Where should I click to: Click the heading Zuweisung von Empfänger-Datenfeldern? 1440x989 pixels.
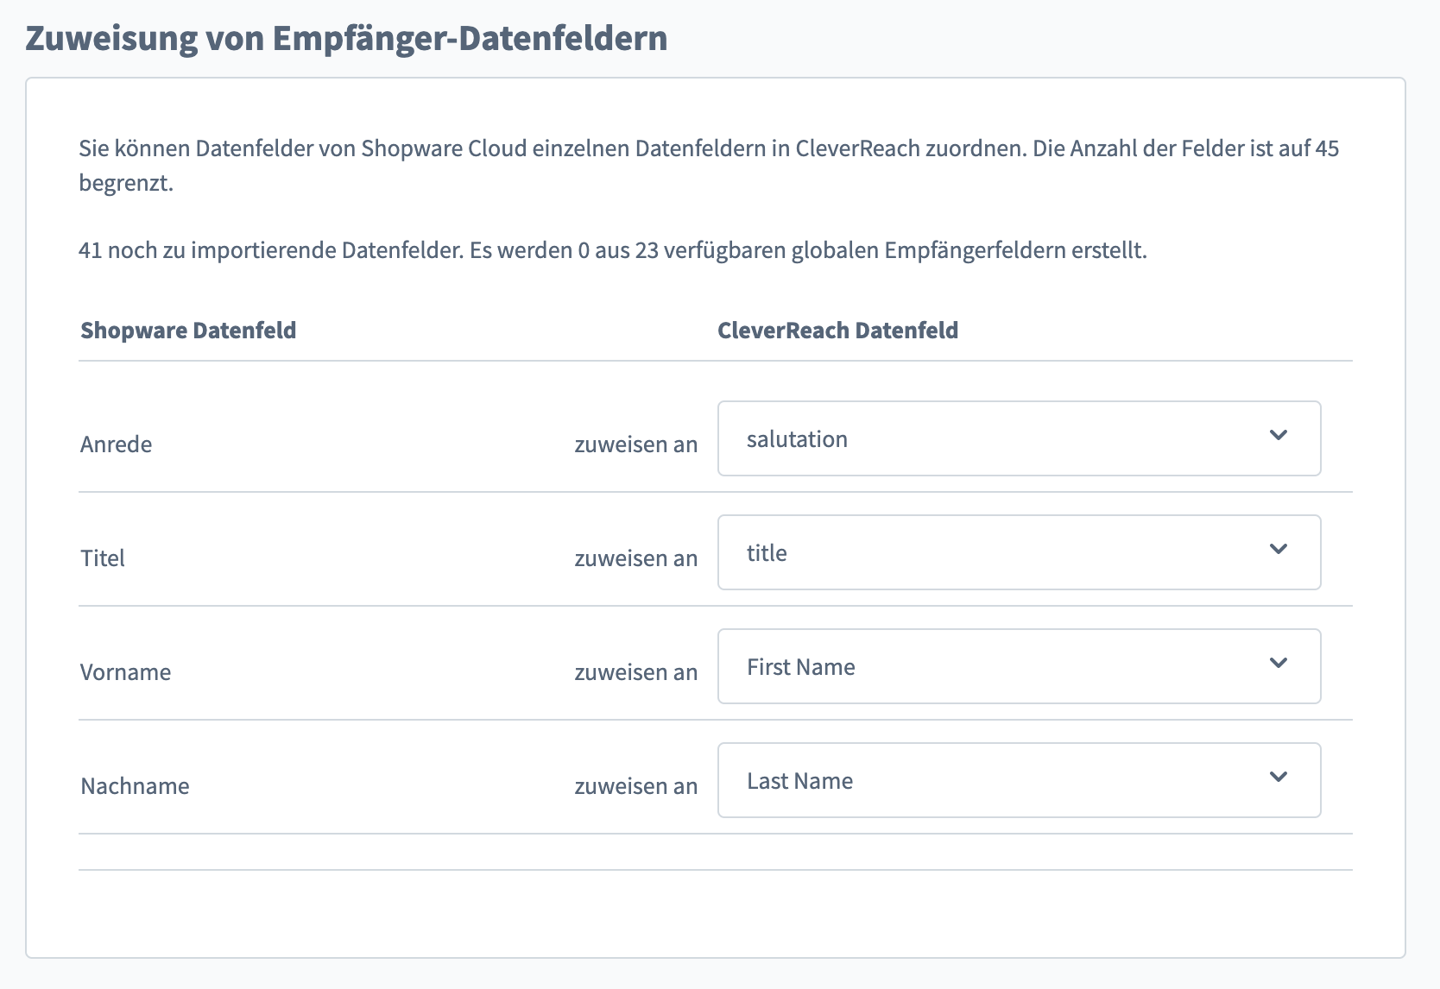[x=346, y=38]
